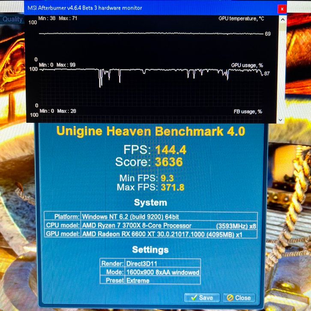Click the FB usage graph label

coord(248,111)
